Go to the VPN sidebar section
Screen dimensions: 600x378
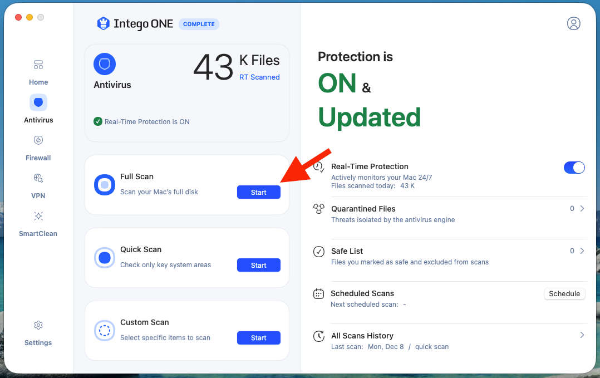(38, 186)
